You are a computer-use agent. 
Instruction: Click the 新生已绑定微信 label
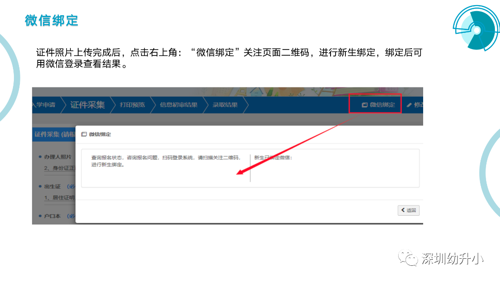(x=273, y=157)
